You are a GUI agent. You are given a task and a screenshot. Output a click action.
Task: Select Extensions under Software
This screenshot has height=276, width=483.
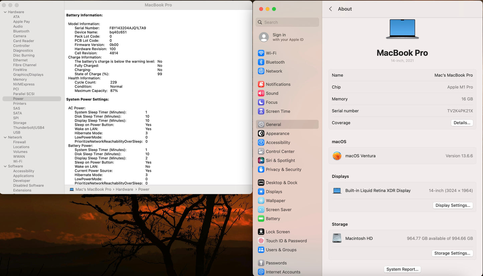pyautogui.click(x=22, y=190)
